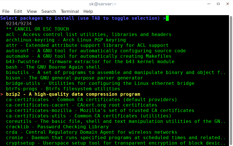Open the Search menu
This screenshot has width=233, height=146.
pos(49,11)
